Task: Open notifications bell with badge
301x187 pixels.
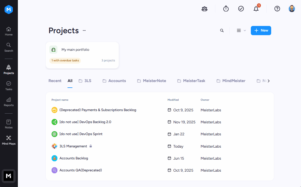Action: pyautogui.click(x=256, y=9)
